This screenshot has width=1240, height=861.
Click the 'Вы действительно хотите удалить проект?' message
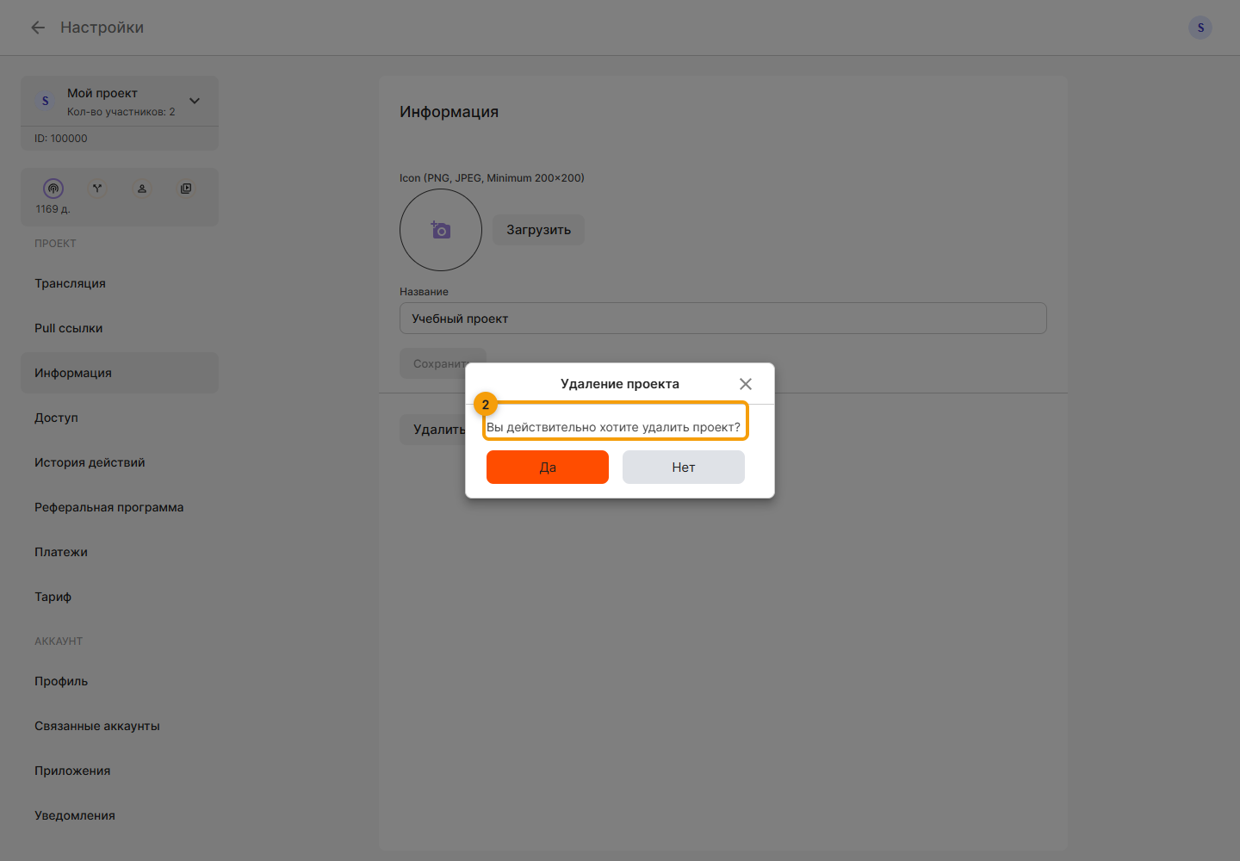coord(613,427)
